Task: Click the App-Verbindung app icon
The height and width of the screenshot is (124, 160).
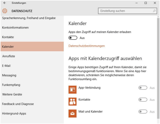Action: (72, 90)
